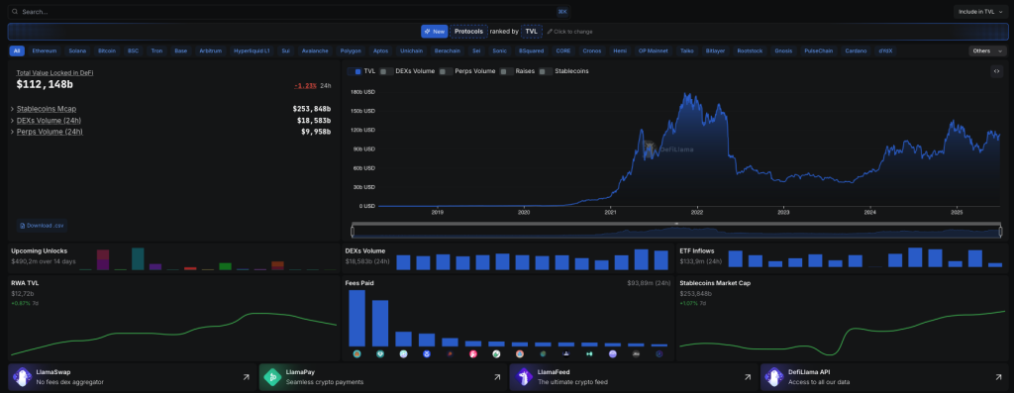Switch to the Bitcoin chain tab
1014x393 pixels.
tap(107, 50)
